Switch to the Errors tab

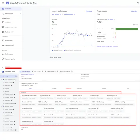click(128, 88)
